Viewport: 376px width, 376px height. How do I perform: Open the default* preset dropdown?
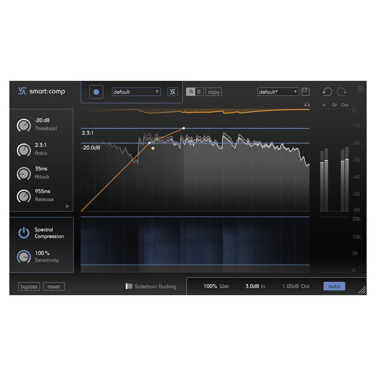tap(278, 92)
